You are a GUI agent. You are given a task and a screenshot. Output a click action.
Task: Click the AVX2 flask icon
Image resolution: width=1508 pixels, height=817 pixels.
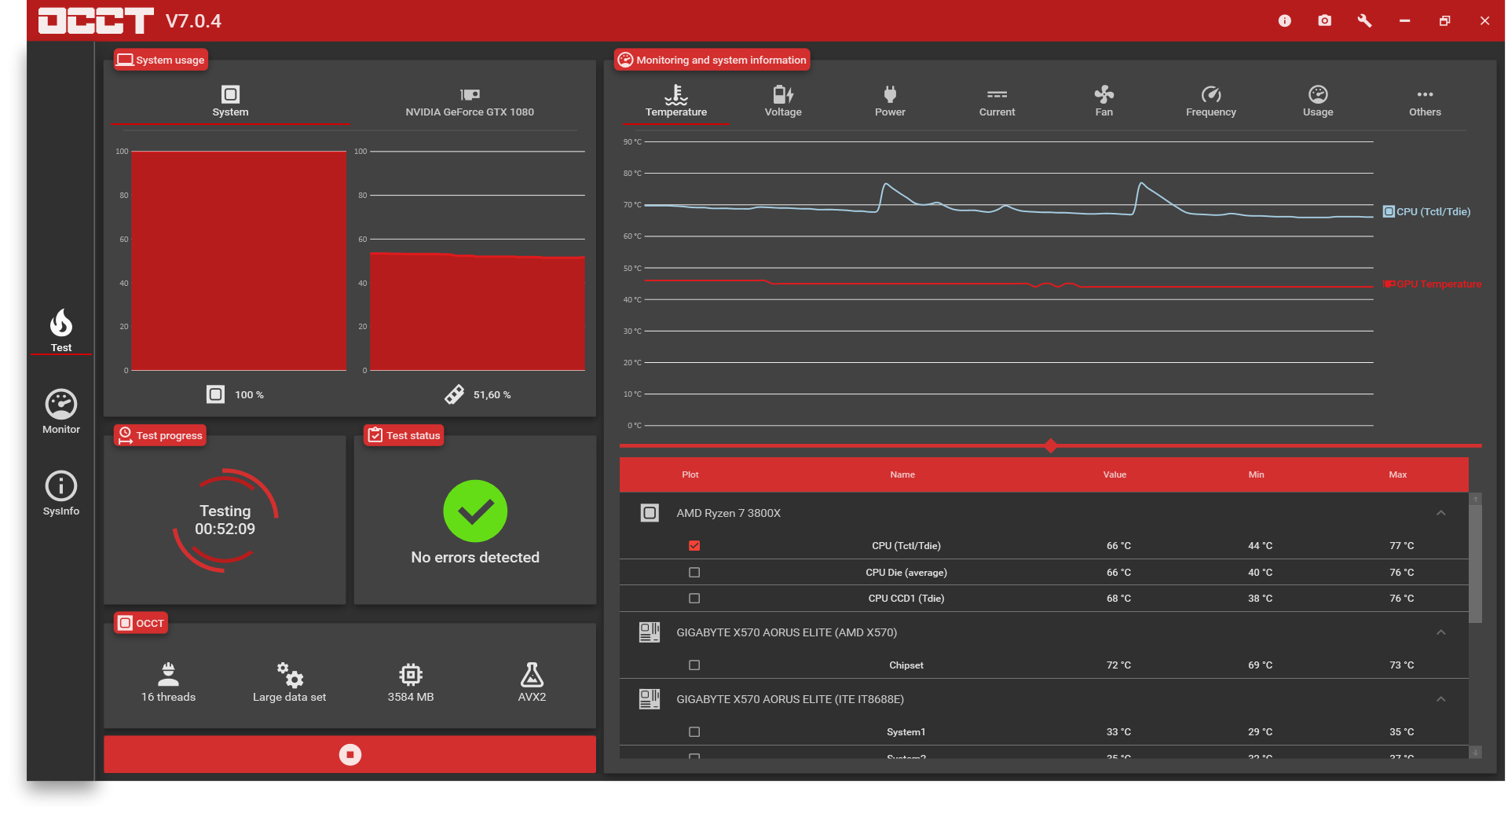532,674
